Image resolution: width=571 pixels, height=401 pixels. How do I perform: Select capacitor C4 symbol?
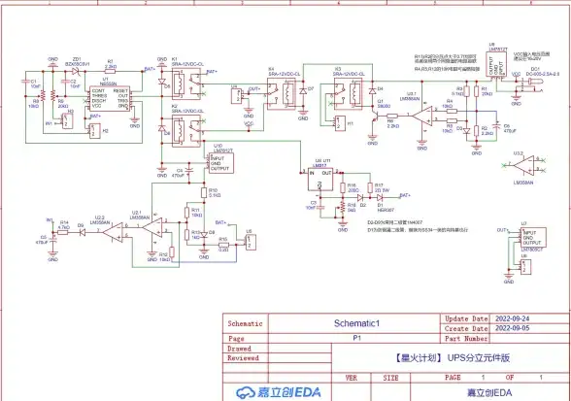pyautogui.click(x=189, y=170)
